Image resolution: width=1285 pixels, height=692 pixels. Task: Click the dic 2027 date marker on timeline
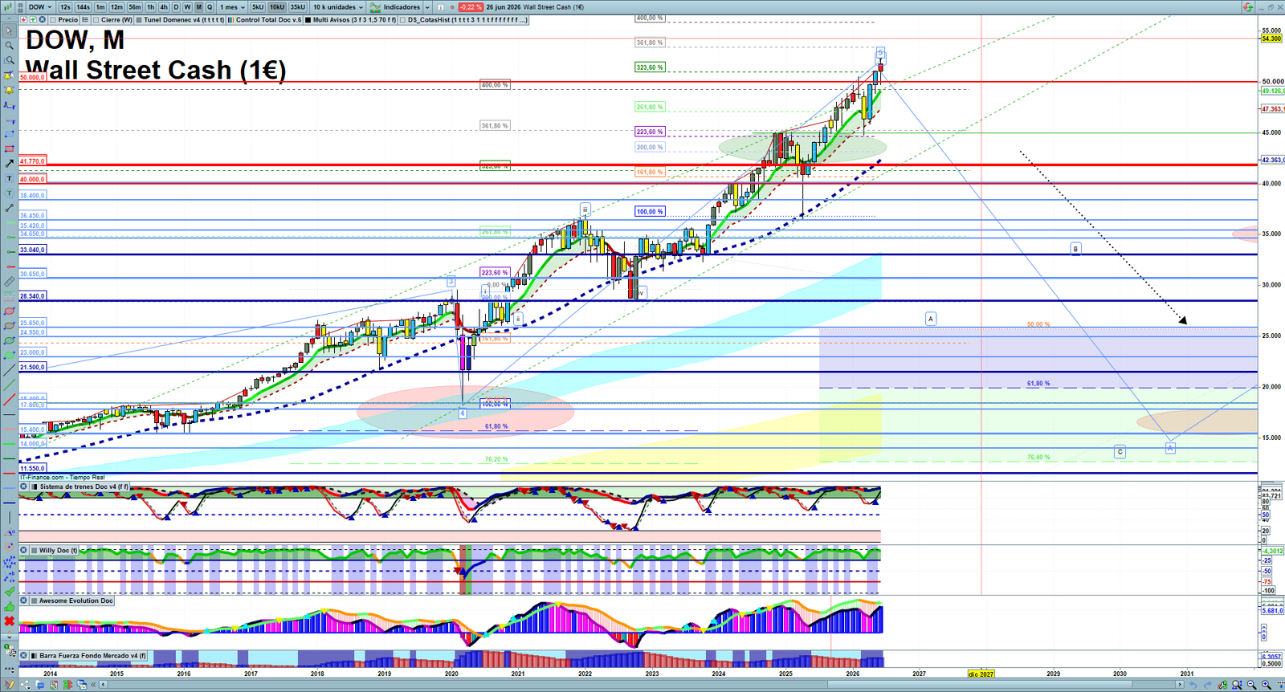(x=981, y=674)
